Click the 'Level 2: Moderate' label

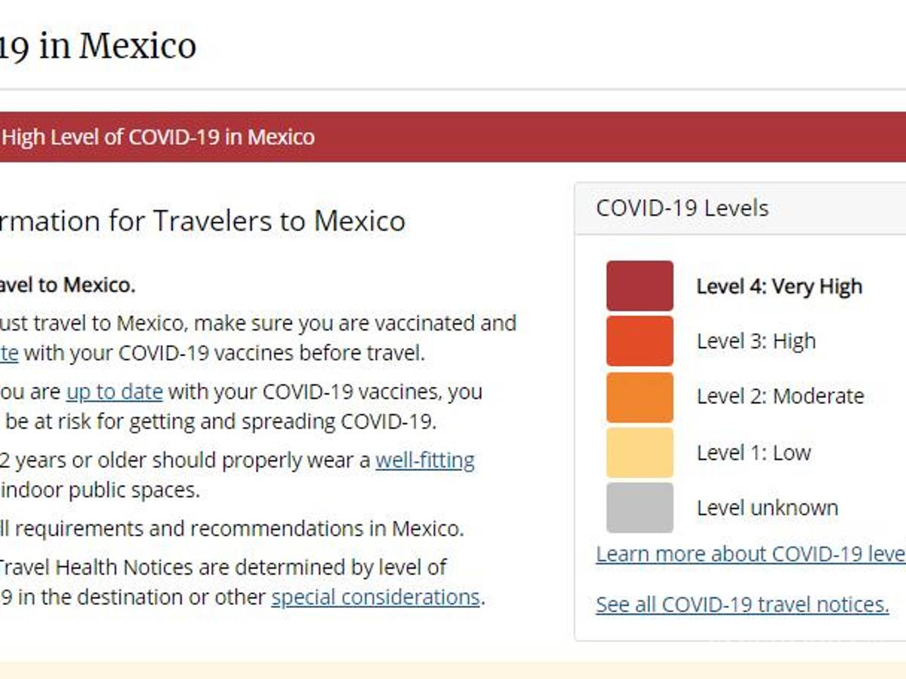click(779, 396)
